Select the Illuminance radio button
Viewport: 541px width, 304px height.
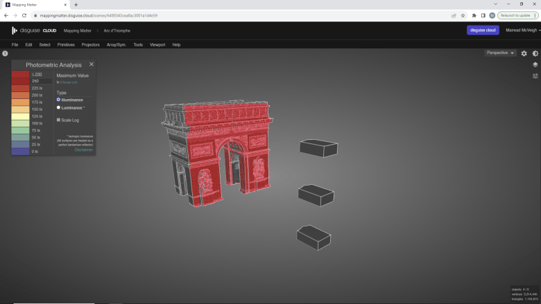coord(58,100)
